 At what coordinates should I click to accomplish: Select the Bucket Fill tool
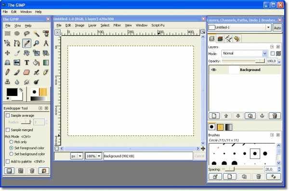(x=36, y=63)
